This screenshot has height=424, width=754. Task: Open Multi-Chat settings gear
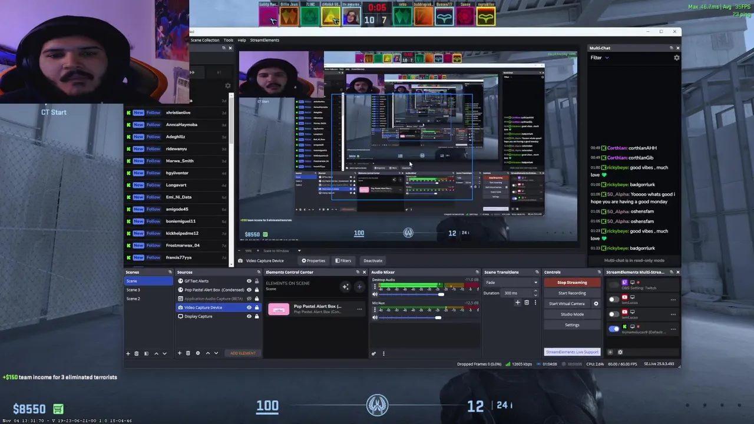coord(676,58)
